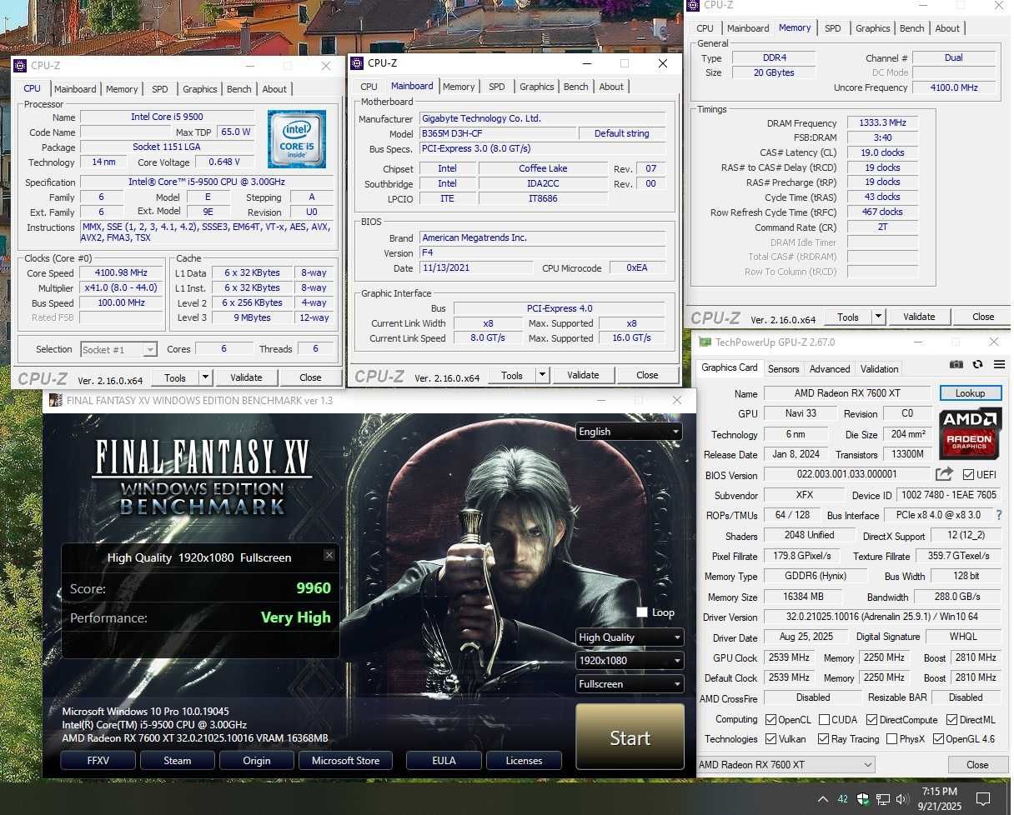Open Bench tab in CPU-Z Mainboard window

pyautogui.click(x=576, y=87)
